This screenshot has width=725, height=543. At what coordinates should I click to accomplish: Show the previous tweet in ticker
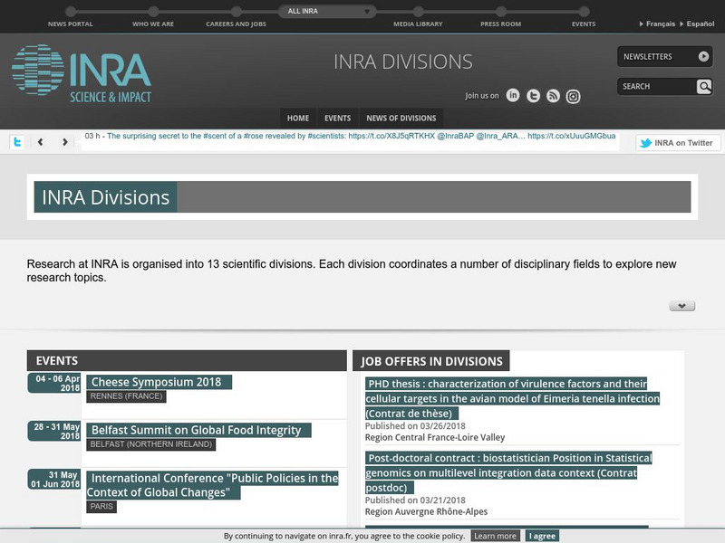tap(41, 142)
